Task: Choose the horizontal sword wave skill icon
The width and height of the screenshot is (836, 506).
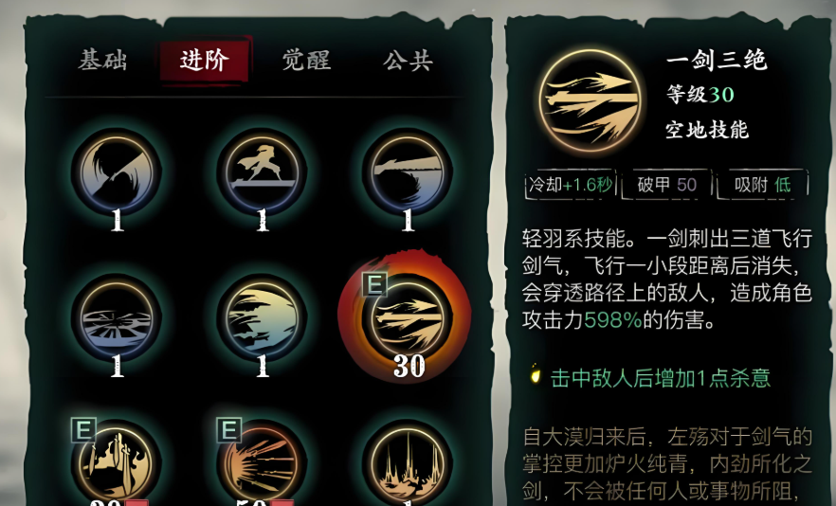Action: 408,172
